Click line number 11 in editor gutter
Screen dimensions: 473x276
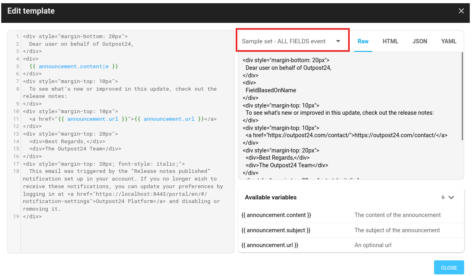[x=16, y=119]
